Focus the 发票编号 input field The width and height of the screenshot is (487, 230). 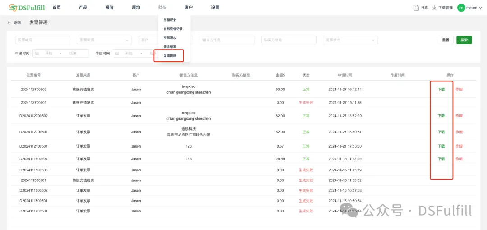coord(43,40)
